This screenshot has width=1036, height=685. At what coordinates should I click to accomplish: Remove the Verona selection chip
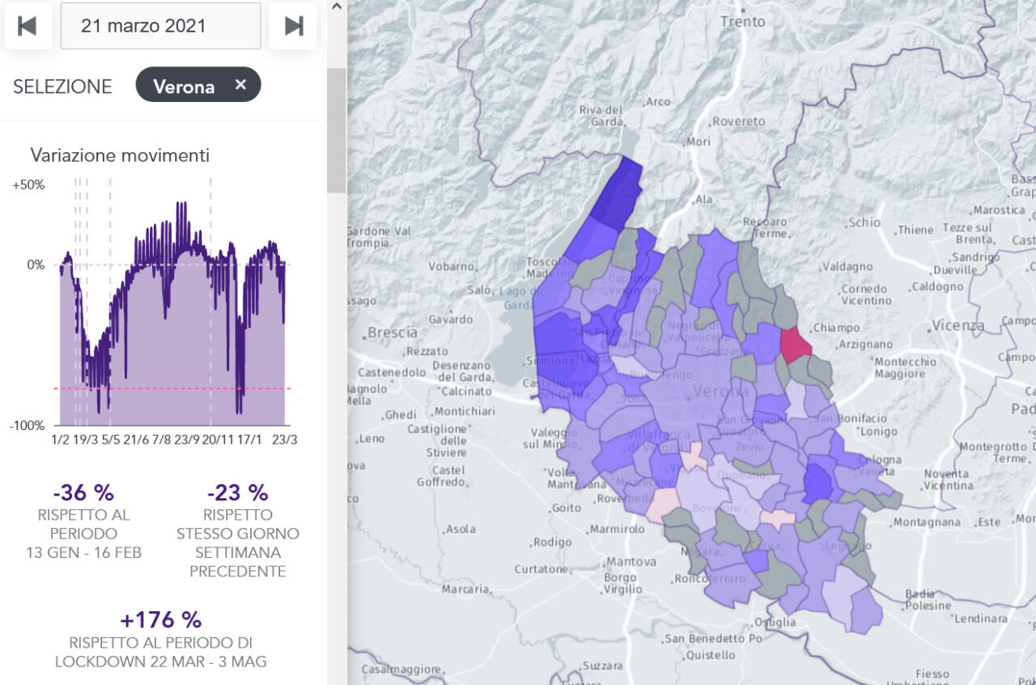click(x=240, y=85)
